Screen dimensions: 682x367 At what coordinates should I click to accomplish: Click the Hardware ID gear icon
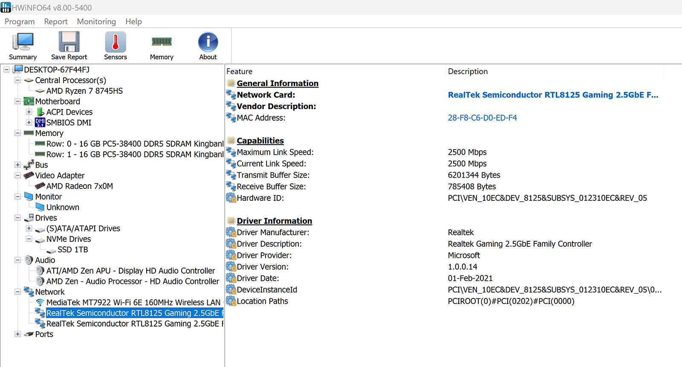(x=231, y=198)
